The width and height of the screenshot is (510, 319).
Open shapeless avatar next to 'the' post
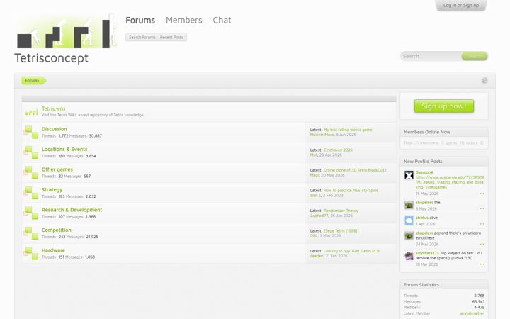click(409, 205)
